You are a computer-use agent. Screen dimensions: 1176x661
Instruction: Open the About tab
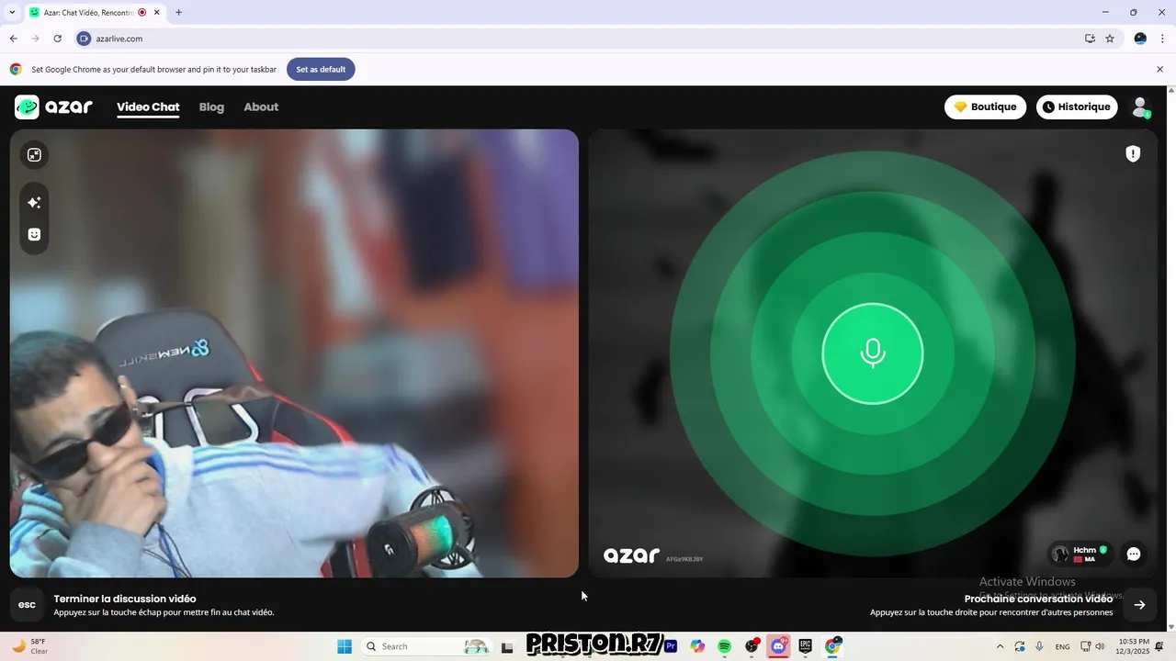tap(261, 107)
